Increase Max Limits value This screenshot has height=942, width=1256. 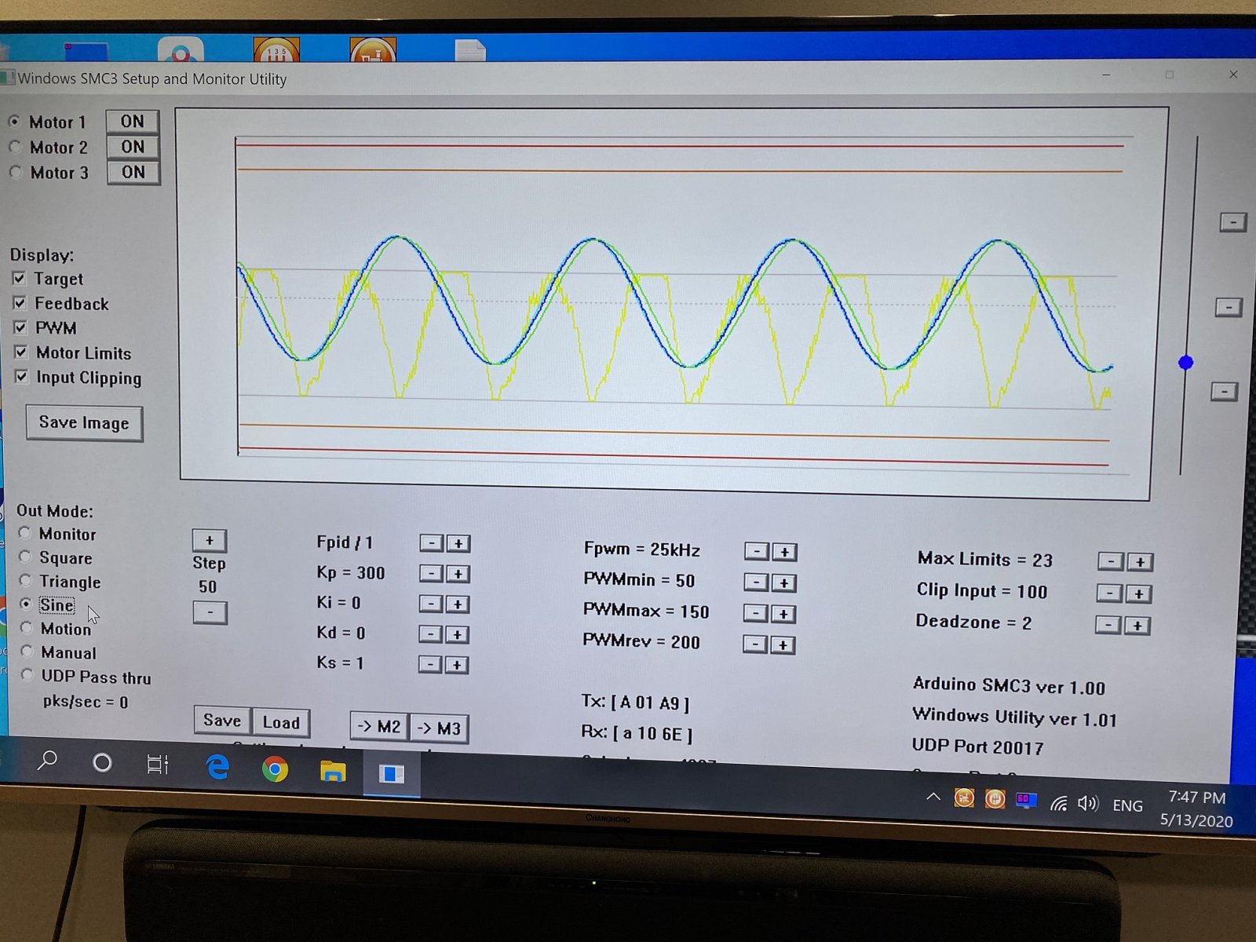(1140, 562)
